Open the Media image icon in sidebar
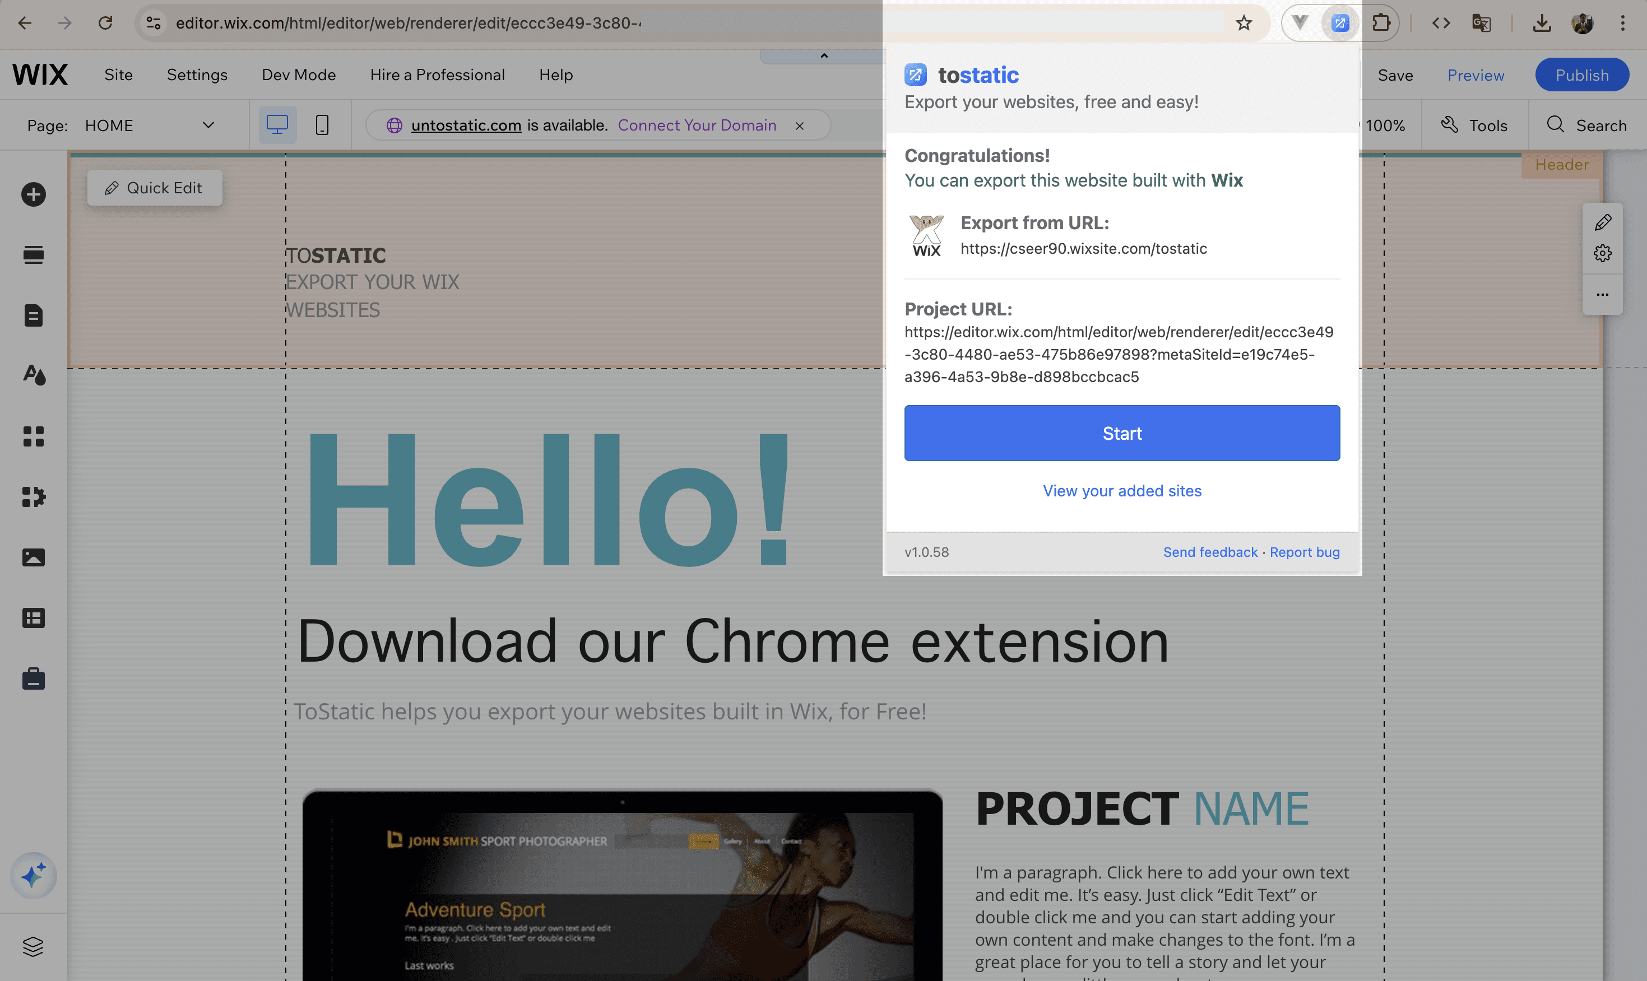The width and height of the screenshot is (1647, 981). click(33, 557)
